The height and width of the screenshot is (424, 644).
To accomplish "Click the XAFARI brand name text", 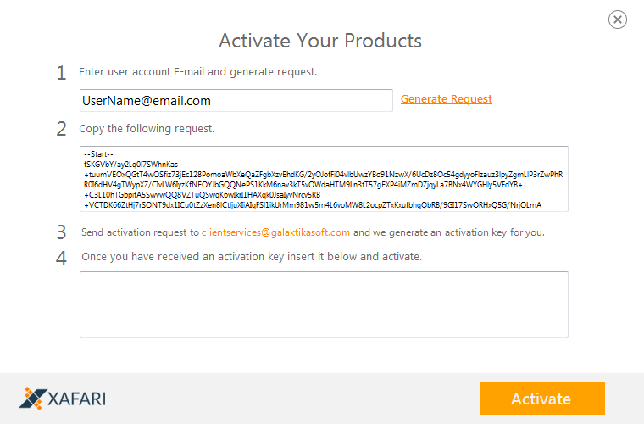I will [x=77, y=399].
